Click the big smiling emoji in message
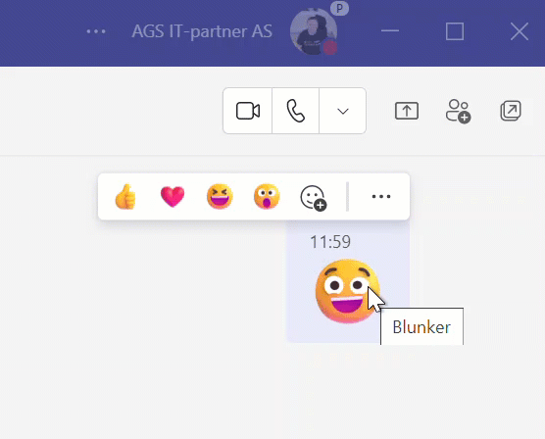The image size is (545, 439). tap(347, 291)
